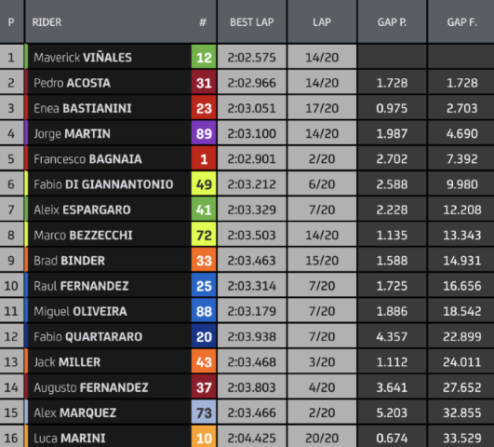Open rider Maverick VIÑALES
The image size is (494, 447).
83,58
